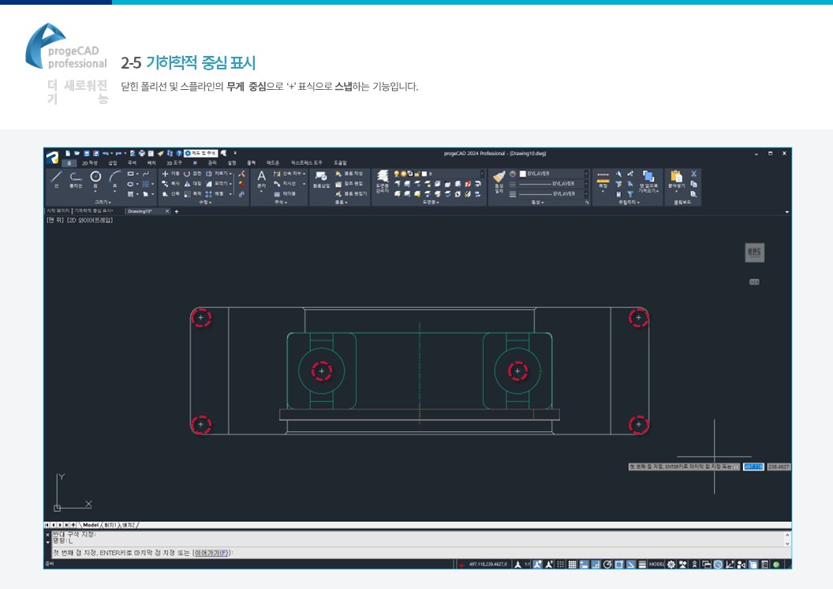833x589 pixels.
Task: Toggle object snap in status bar
Action: [619, 565]
